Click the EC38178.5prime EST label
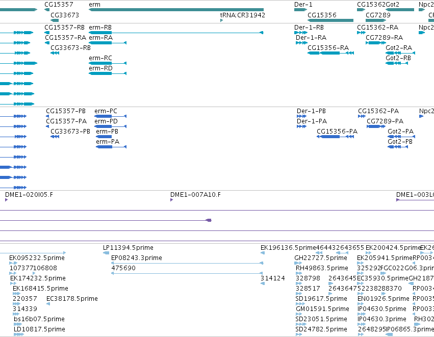 pos(72,299)
